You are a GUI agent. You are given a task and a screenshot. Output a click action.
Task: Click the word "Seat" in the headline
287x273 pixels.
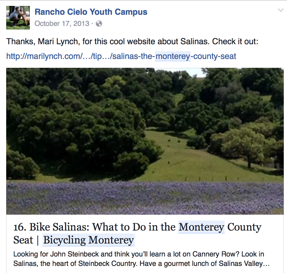click(23, 240)
